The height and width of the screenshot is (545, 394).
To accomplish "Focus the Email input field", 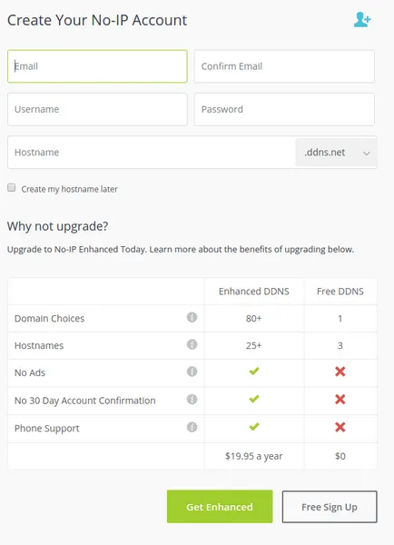I will (97, 66).
